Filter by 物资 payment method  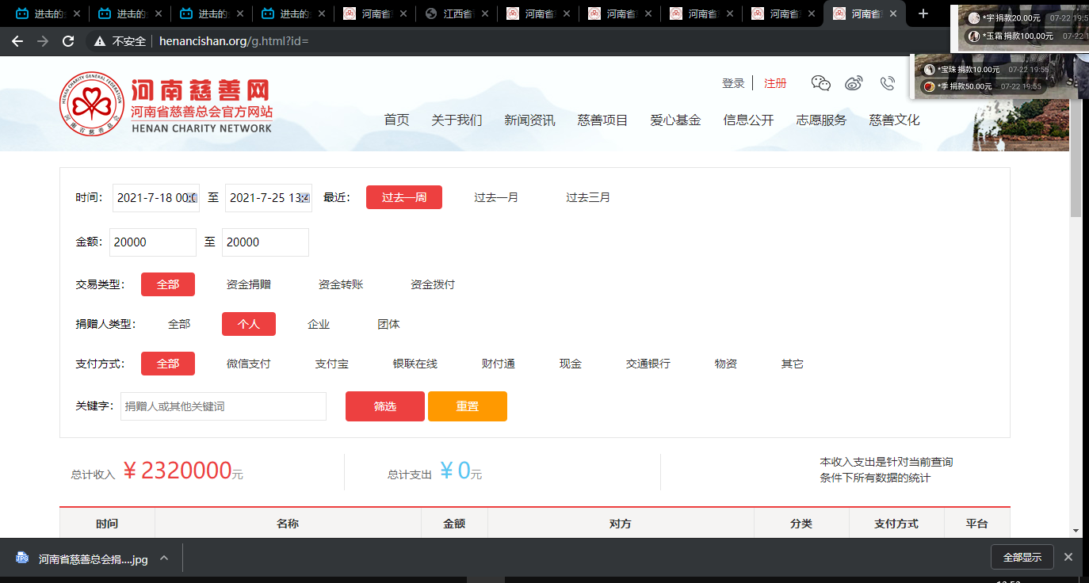pos(726,364)
